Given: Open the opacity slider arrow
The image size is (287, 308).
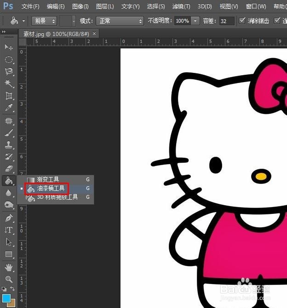Looking at the screenshot, I should coord(195,21).
